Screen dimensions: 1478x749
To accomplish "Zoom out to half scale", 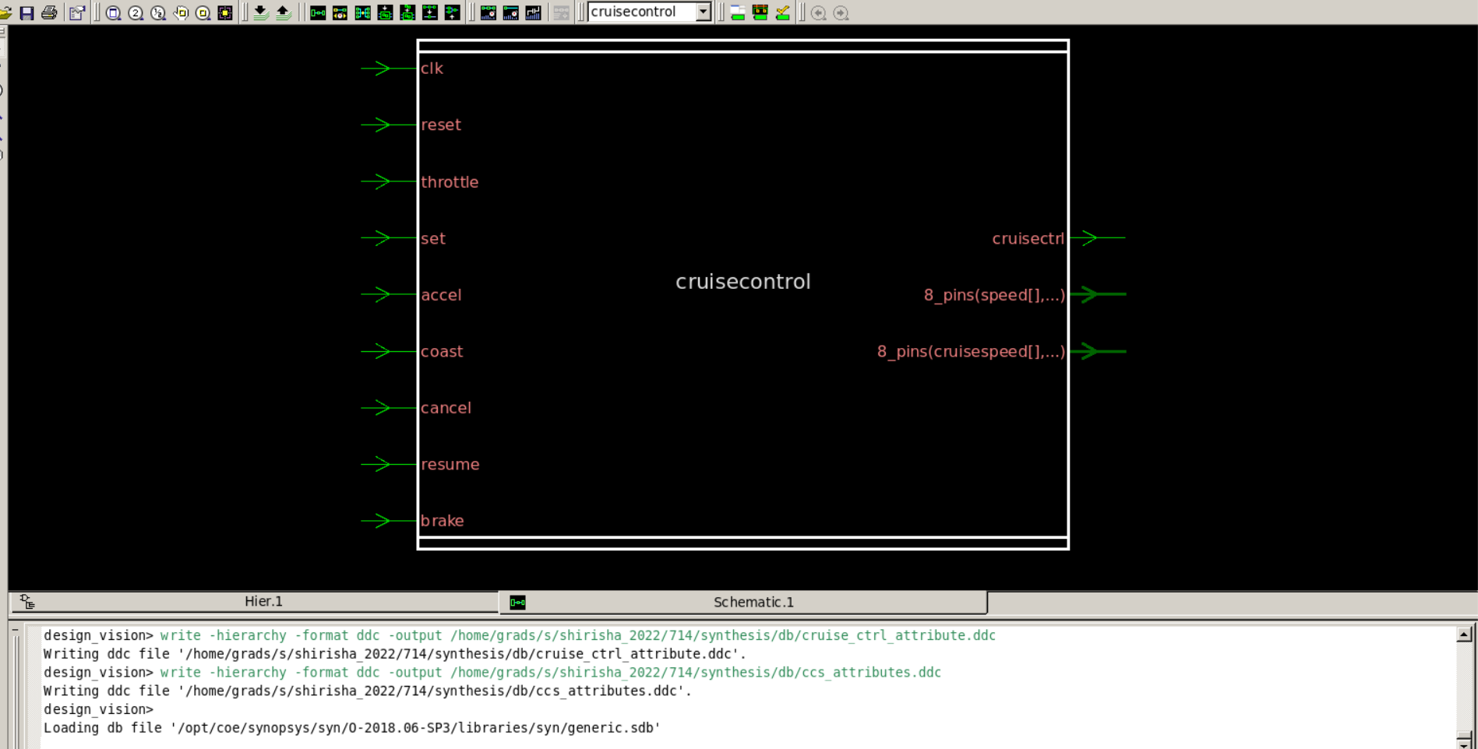I will point(157,12).
